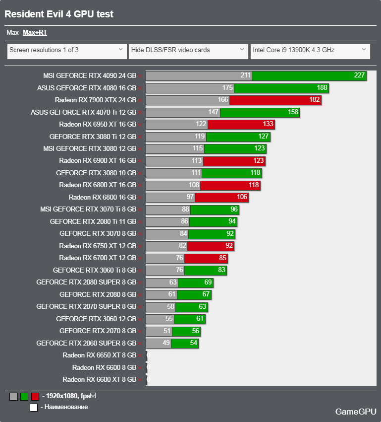Remove GEFORCE RTX 3080 Ti 12 GB row
The width and height of the screenshot is (381, 422).
coord(140,137)
